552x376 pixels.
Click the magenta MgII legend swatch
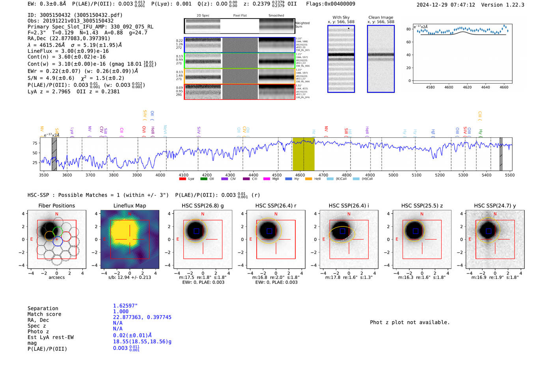point(267,179)
